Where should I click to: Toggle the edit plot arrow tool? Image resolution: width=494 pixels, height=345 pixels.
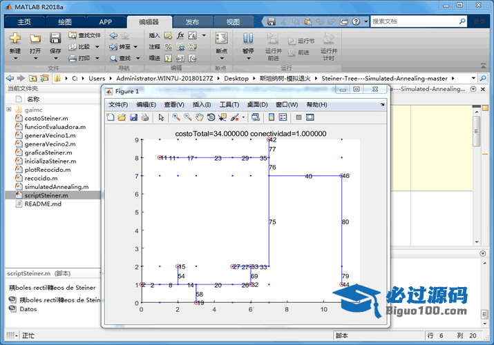point(161,117)
